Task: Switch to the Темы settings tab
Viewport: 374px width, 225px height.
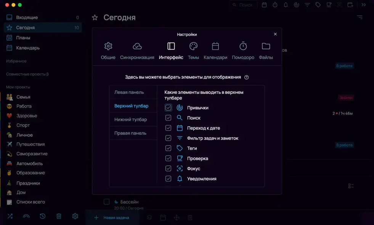Action: tap(193, 51)
